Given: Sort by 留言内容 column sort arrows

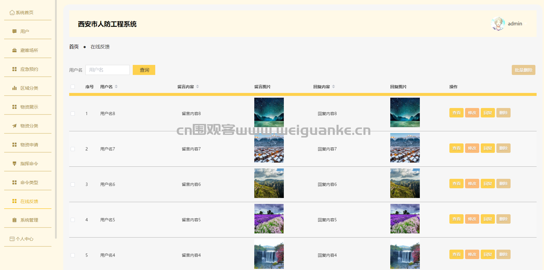Looking at the screenshot, I should [197, 87].
